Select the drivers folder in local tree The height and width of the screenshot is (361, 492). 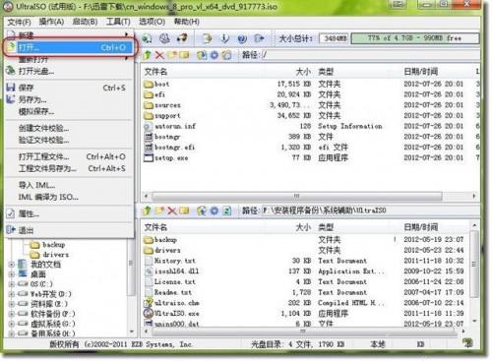(x=55, y=255)
